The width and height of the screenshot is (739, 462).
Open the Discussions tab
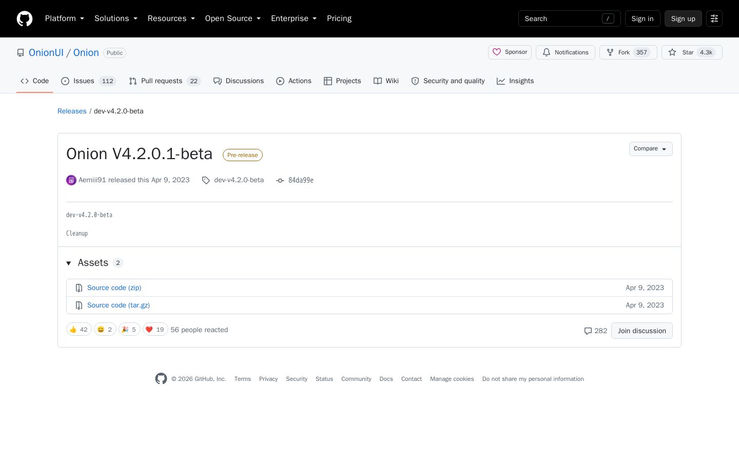tap(239, 81)
